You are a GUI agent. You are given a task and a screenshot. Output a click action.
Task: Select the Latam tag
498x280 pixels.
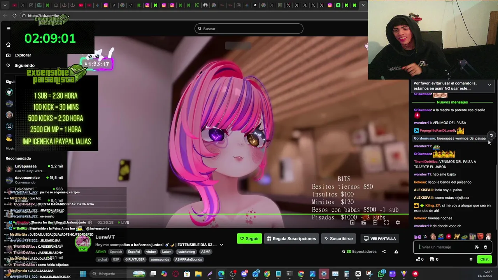pyautogui.click(x=167, y=252)
